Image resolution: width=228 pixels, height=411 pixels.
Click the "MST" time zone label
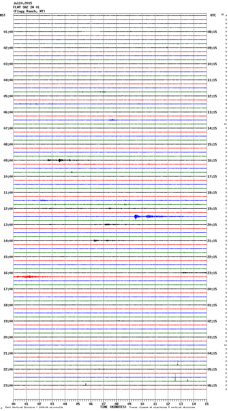click(x=3, y=15)
